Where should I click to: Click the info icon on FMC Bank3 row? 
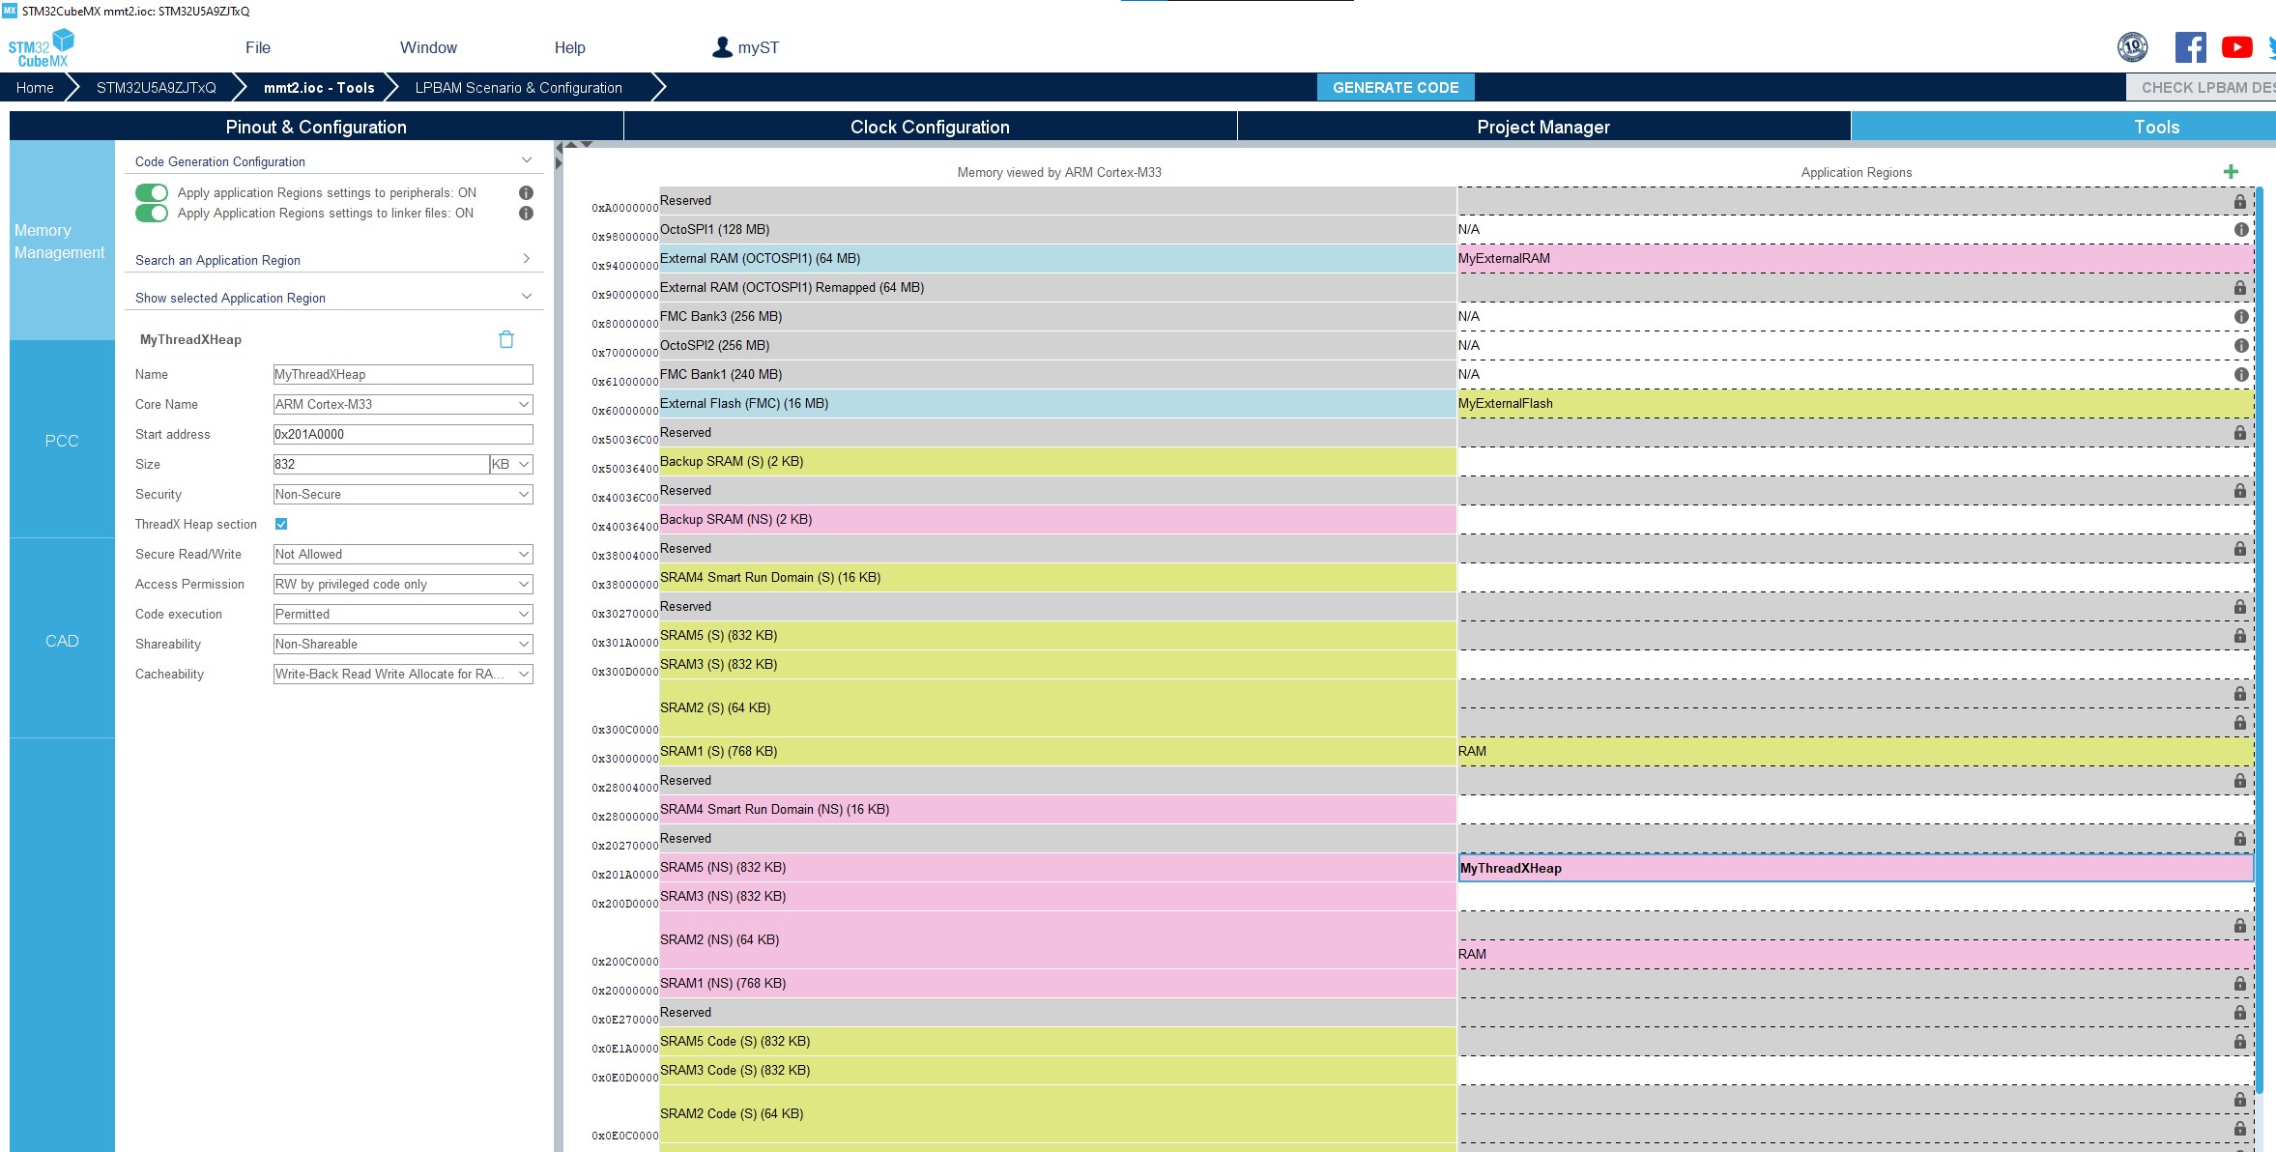click(2241, 316)
